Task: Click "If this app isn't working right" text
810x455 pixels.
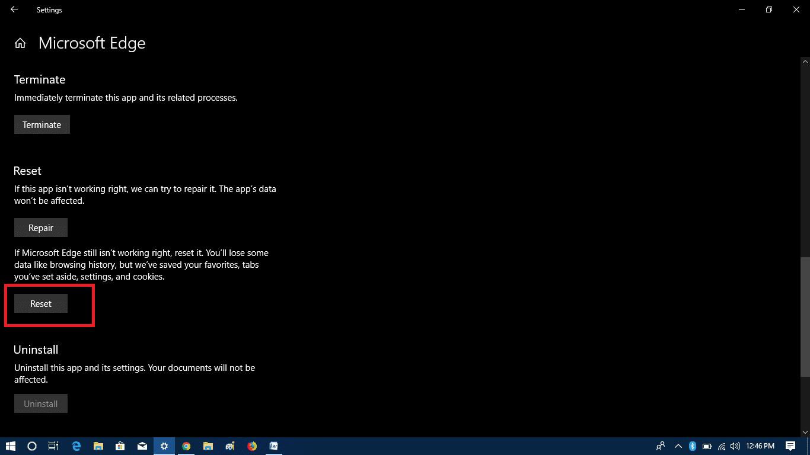Action: point(145,195)
